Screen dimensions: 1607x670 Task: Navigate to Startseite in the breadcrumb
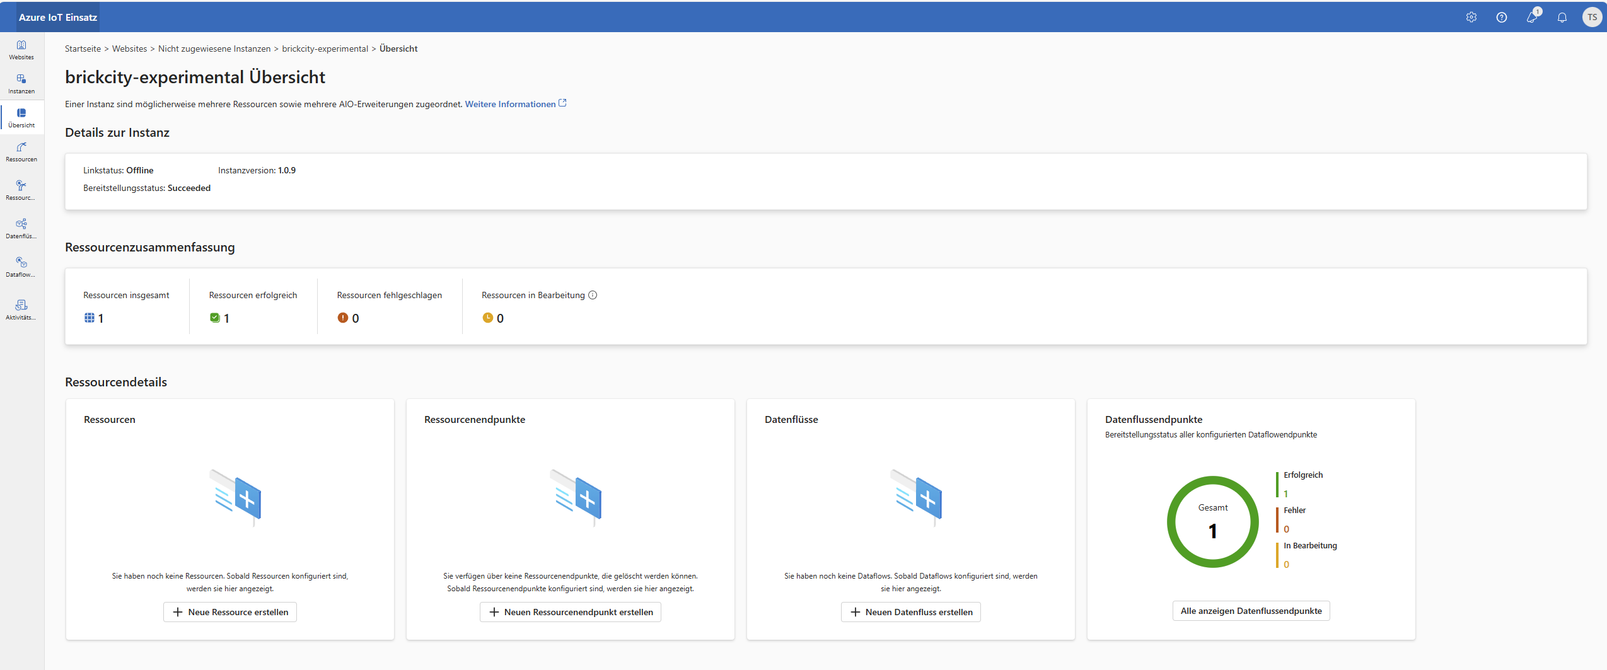click(83, 49)
